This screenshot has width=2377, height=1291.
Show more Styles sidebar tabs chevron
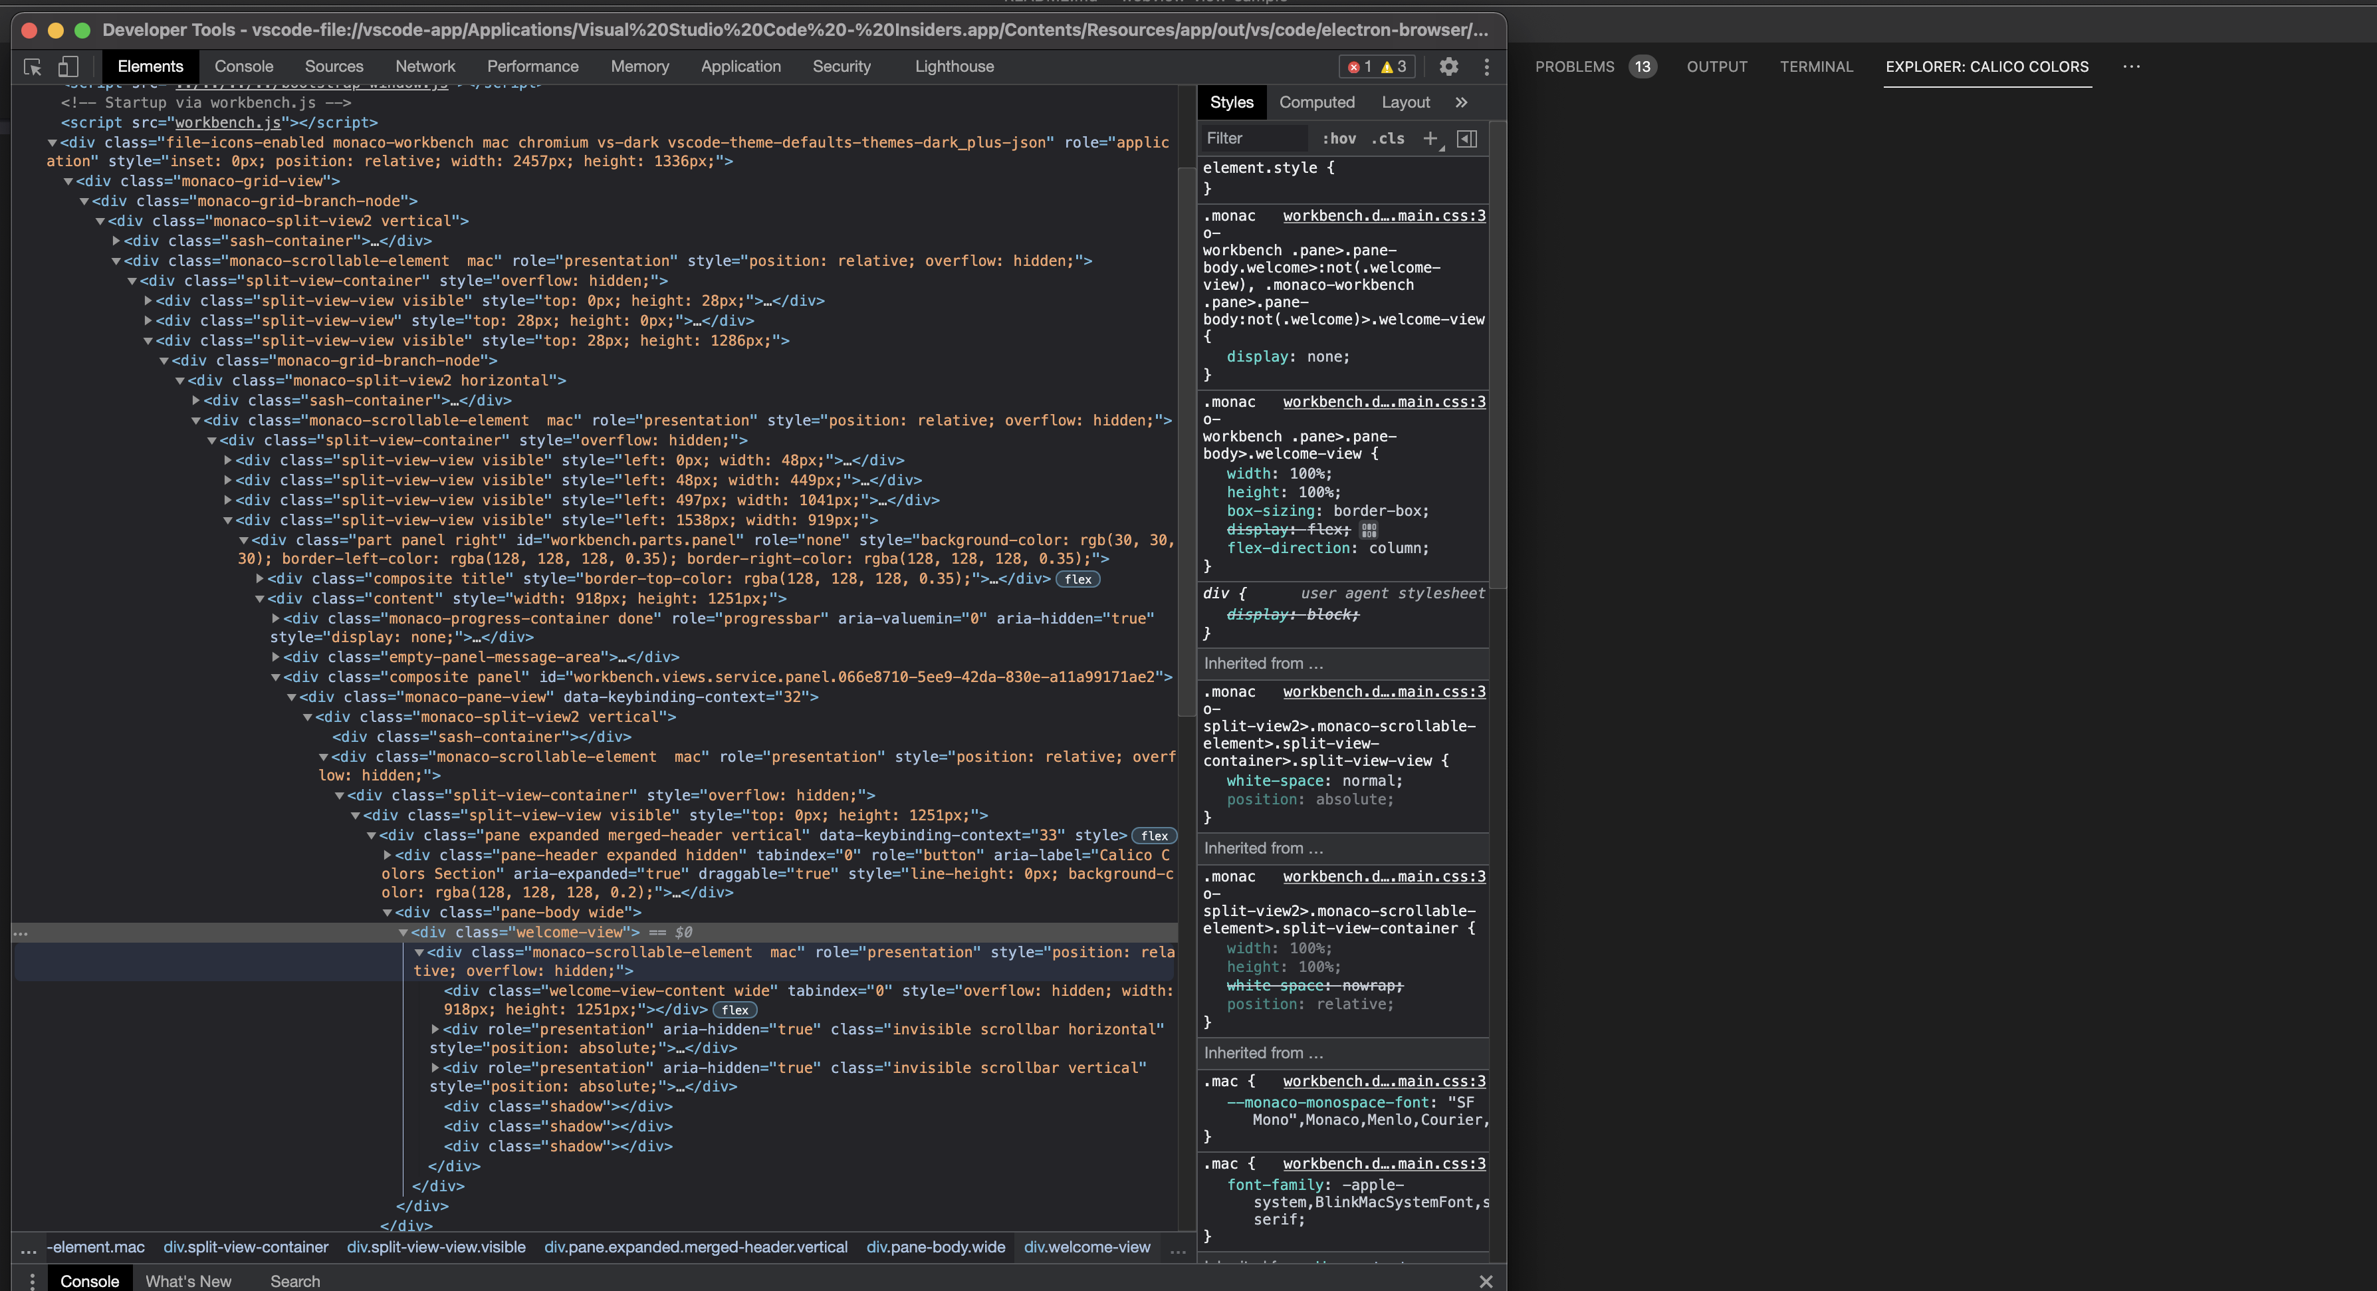1461,102
